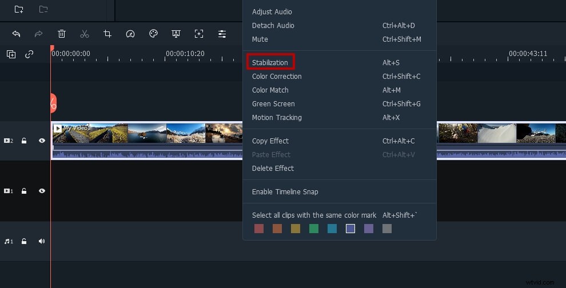Select Enable Timeline Snap option
Viewport: 566px width, 288px height.
point(285,191)
